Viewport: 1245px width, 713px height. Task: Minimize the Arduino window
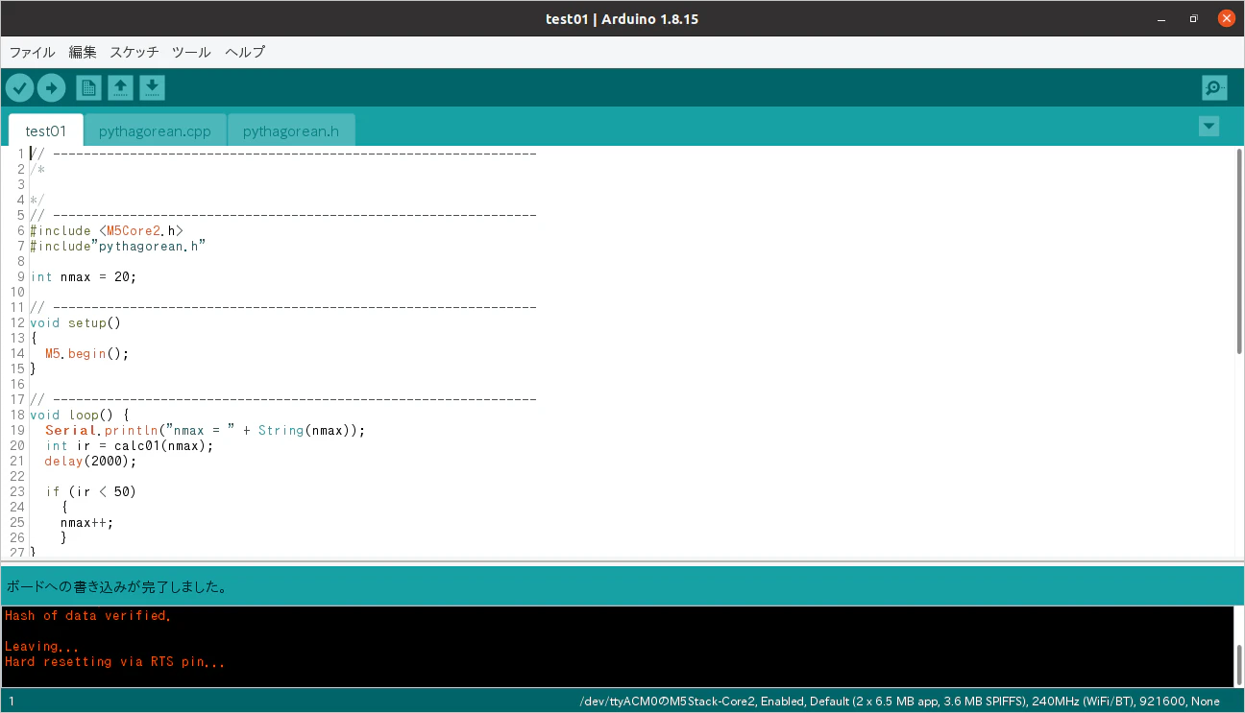(x=1163, y=18)
